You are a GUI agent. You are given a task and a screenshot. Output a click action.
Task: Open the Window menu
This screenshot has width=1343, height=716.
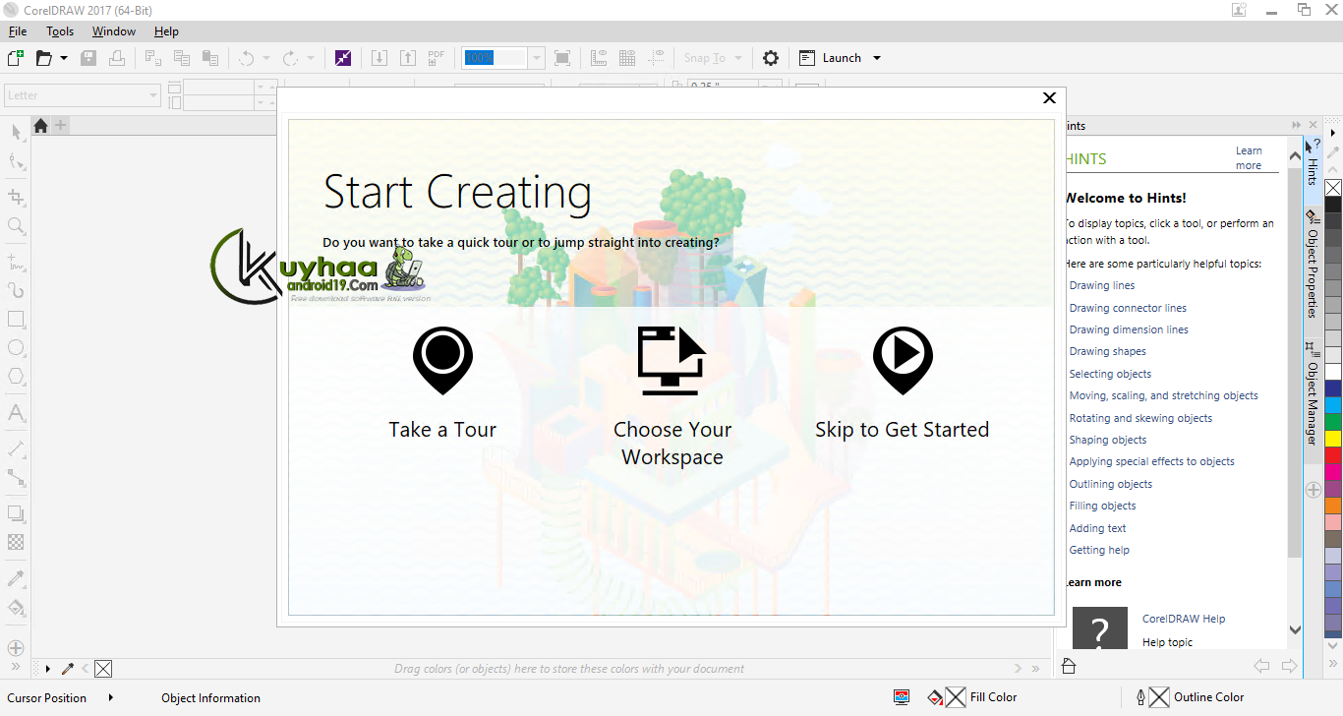tap(114, 31)
